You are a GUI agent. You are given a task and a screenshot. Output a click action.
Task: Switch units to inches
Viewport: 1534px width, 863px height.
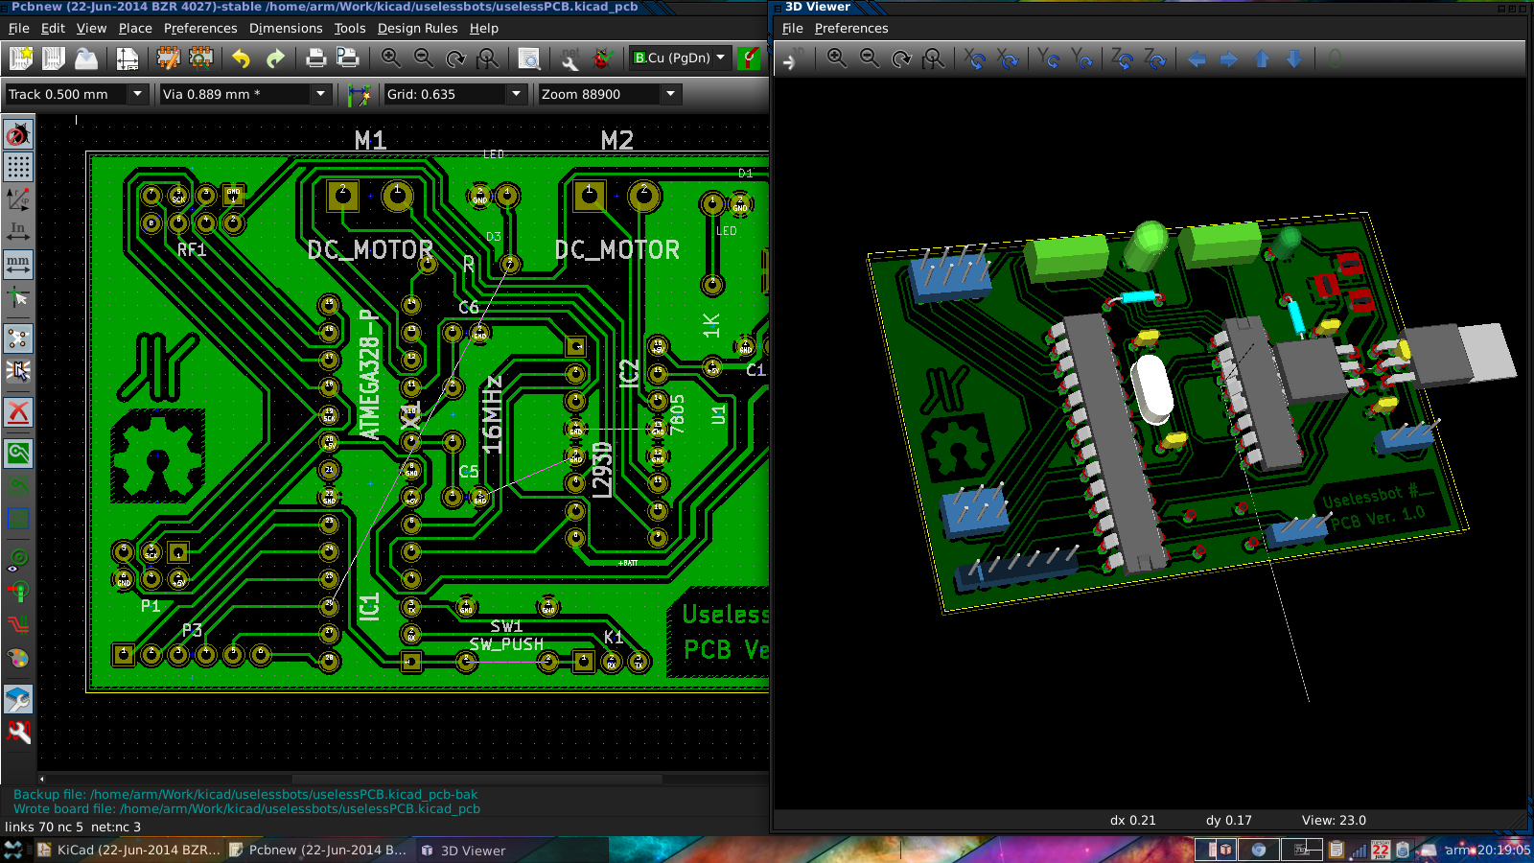click(x=18, y=232)
